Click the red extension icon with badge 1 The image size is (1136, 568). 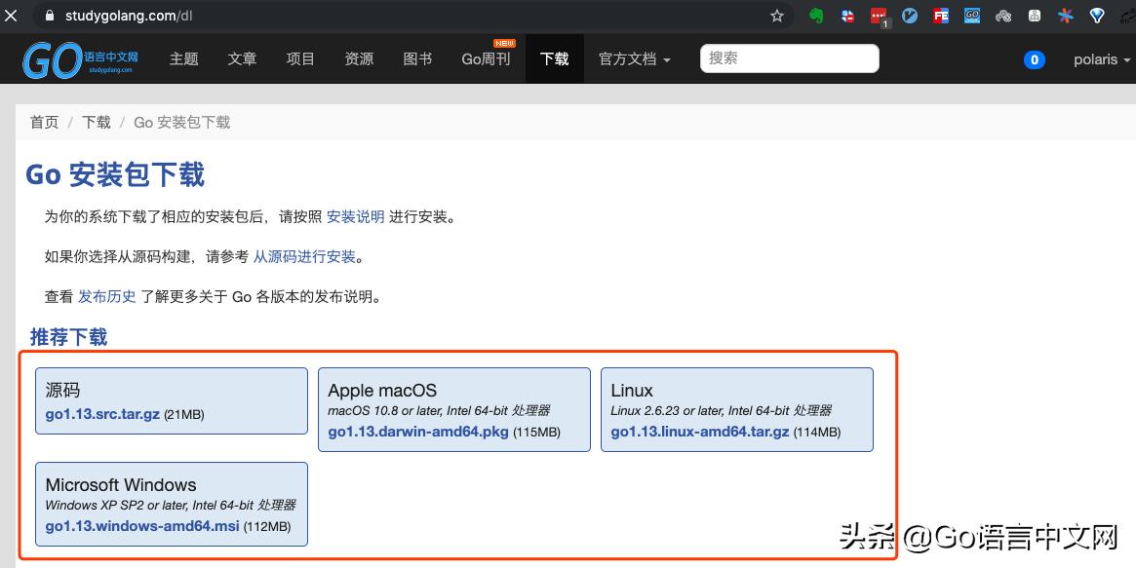click(878, 16)
